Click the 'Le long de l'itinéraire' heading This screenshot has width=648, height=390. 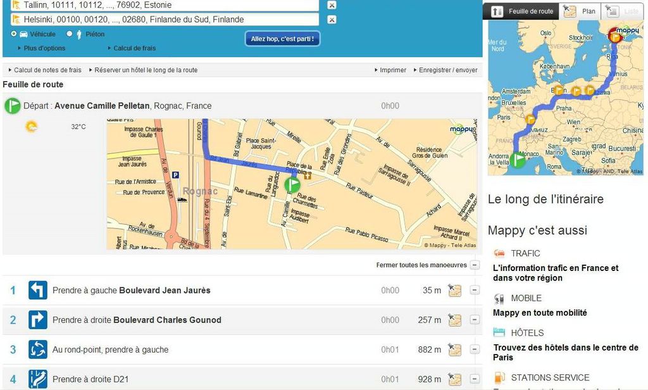pyautogui.click(x=545, y=199)
